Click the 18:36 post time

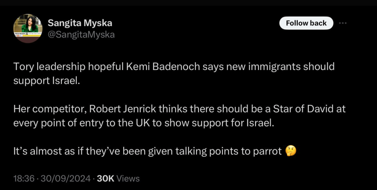pos(24,179)
